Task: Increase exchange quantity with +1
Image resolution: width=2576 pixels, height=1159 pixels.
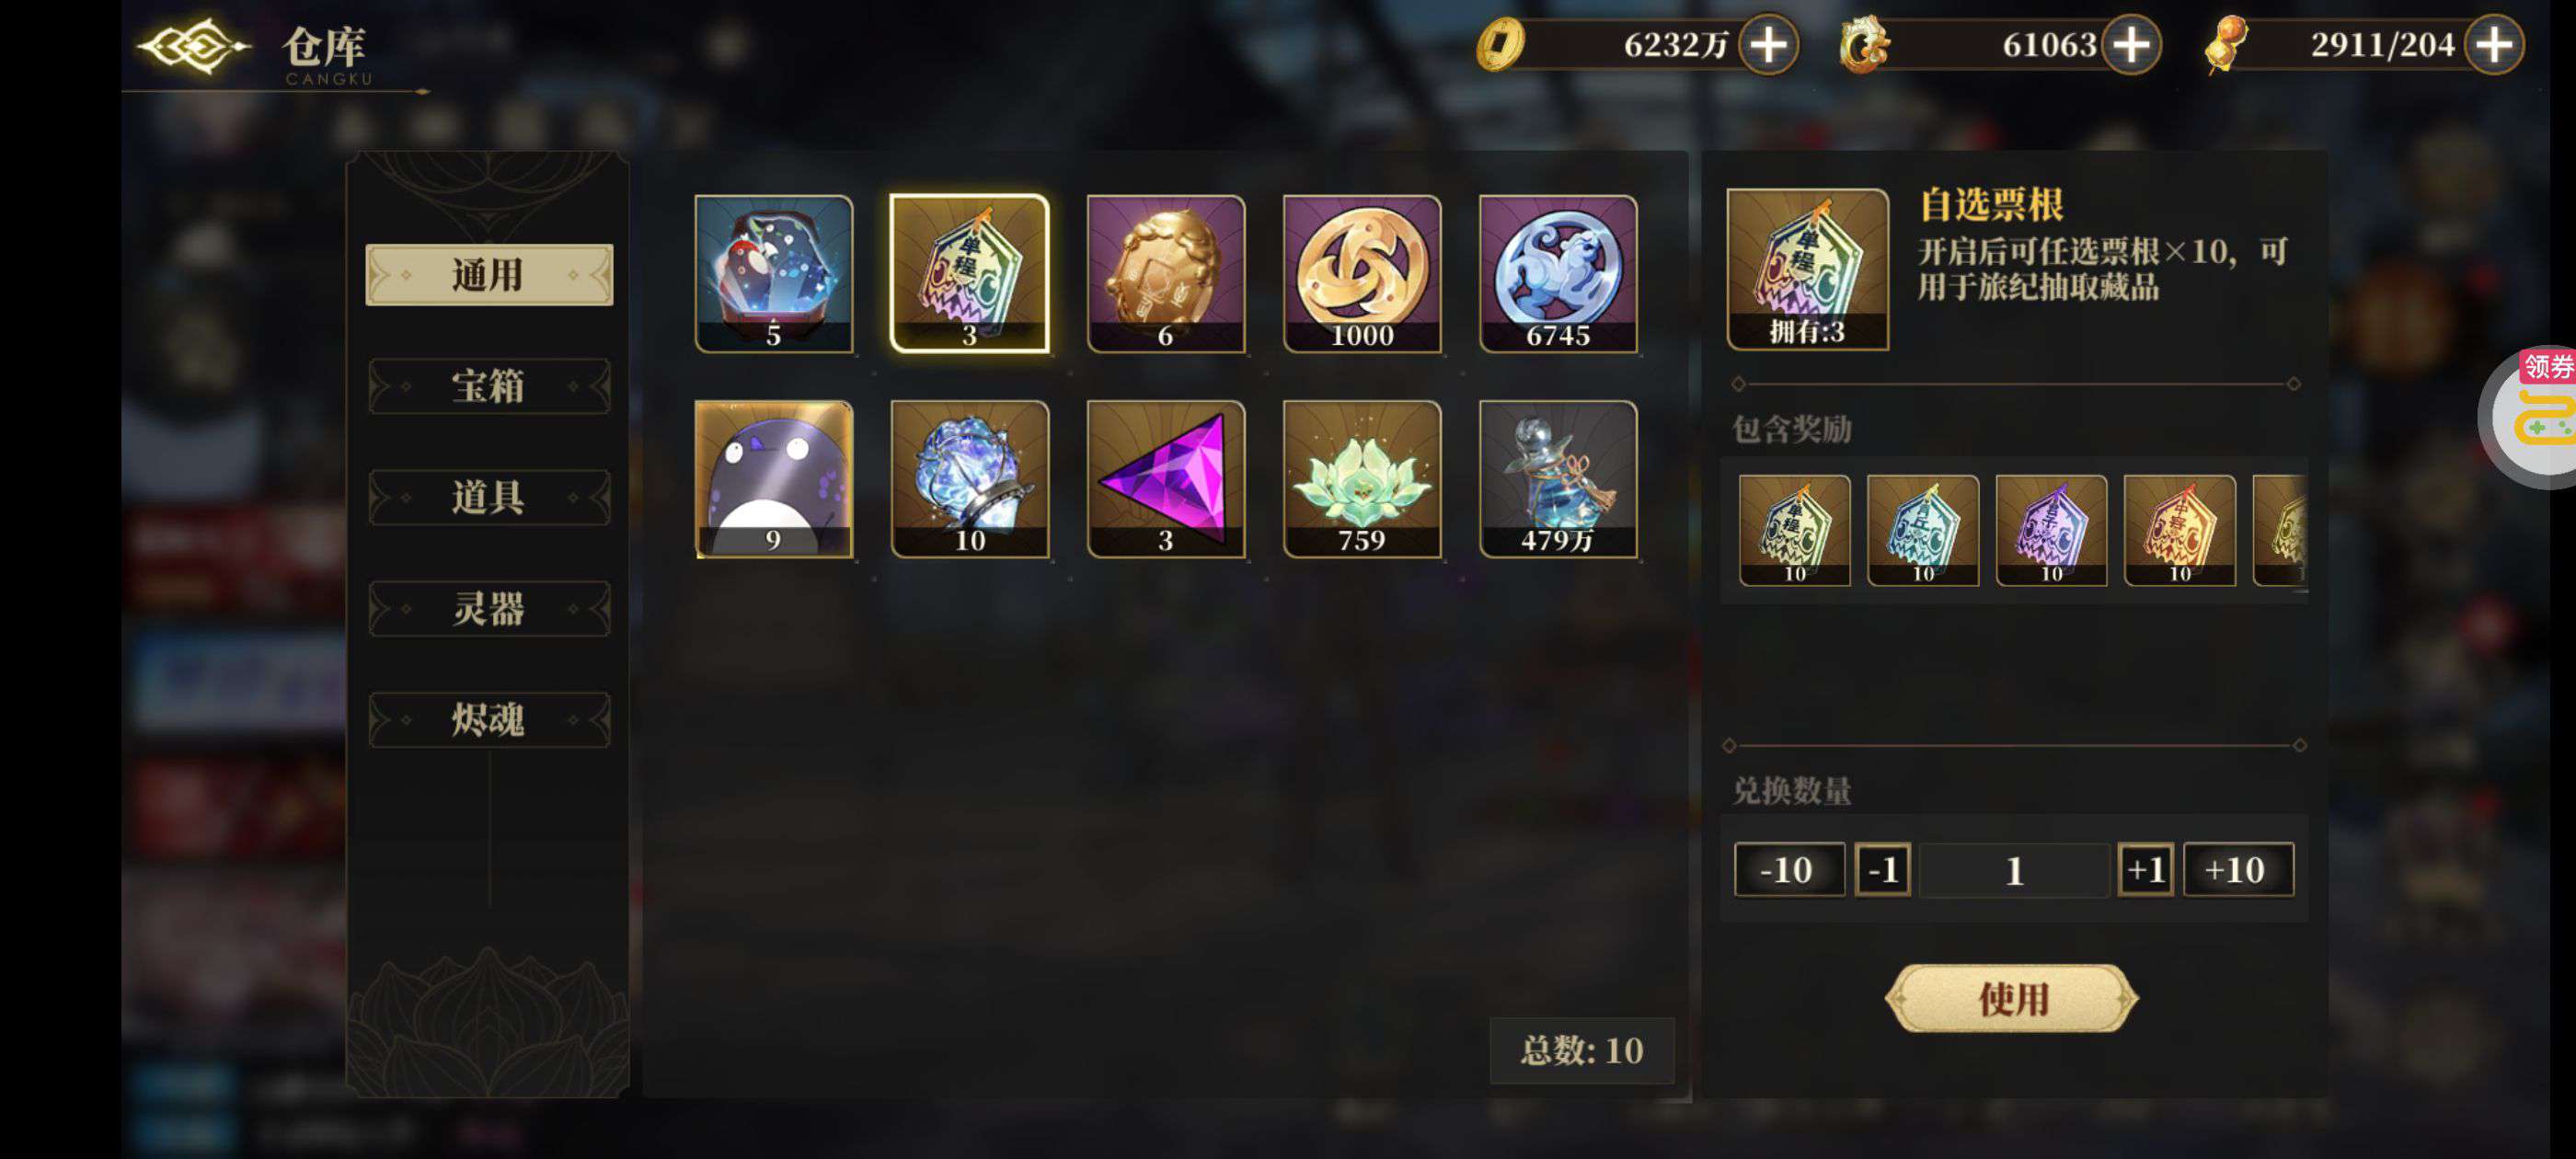Action: tap(2144, 869)
